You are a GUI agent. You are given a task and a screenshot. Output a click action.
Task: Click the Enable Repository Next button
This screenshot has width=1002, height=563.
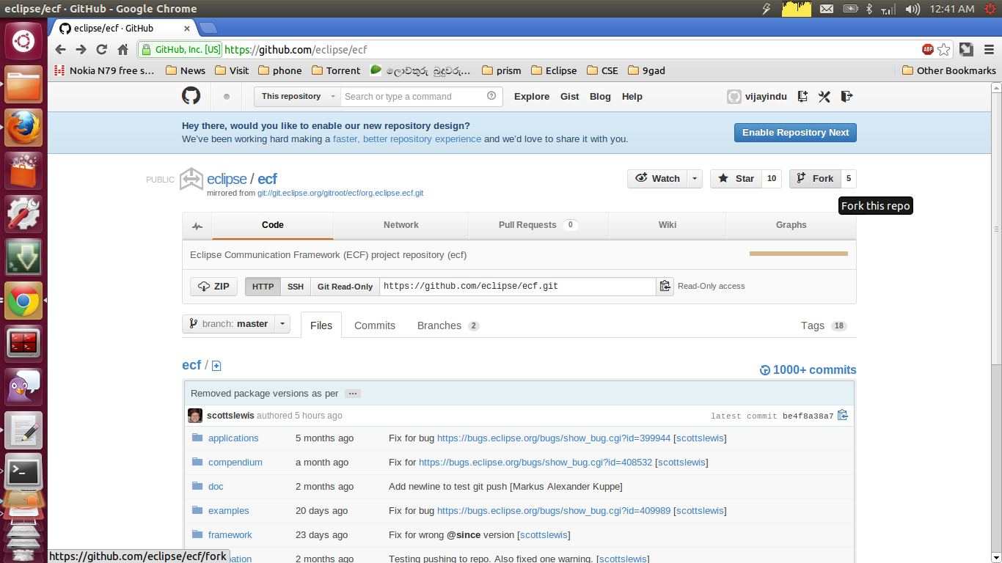(795, 133)
